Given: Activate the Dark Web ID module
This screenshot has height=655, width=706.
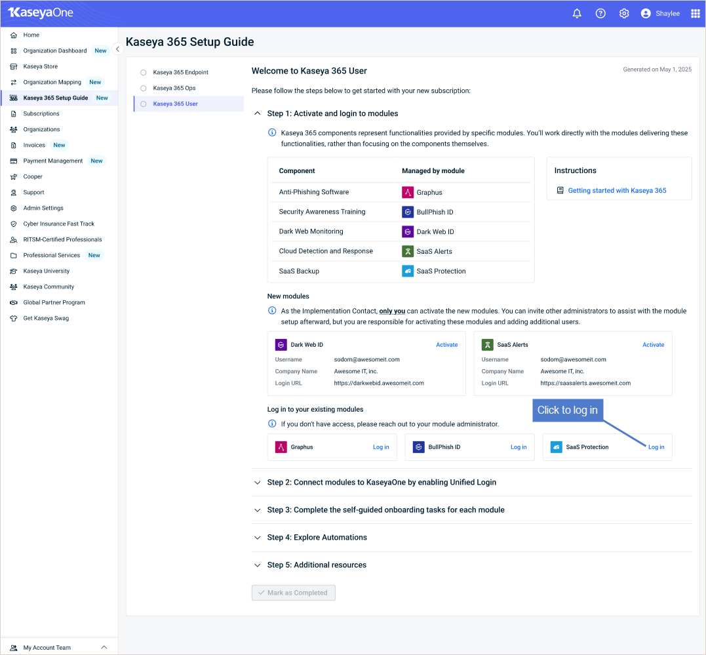Looking at the screenshot, I should [x=446, y=345].
